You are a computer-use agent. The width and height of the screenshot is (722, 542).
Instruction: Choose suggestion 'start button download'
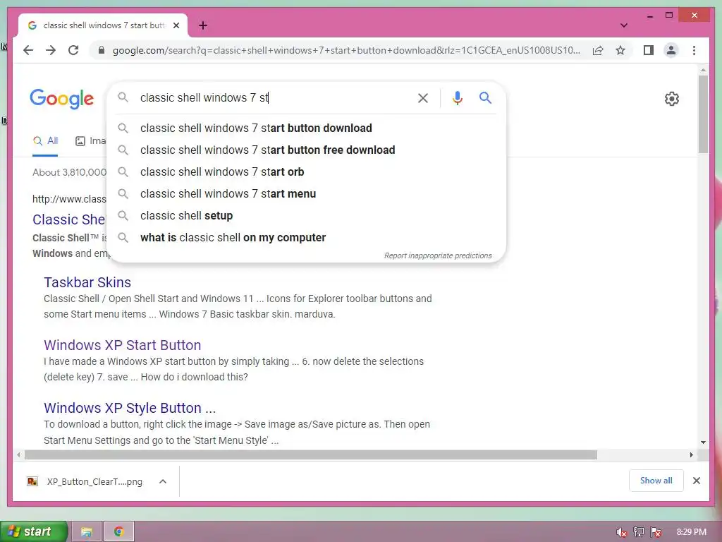tap(306, 128)
